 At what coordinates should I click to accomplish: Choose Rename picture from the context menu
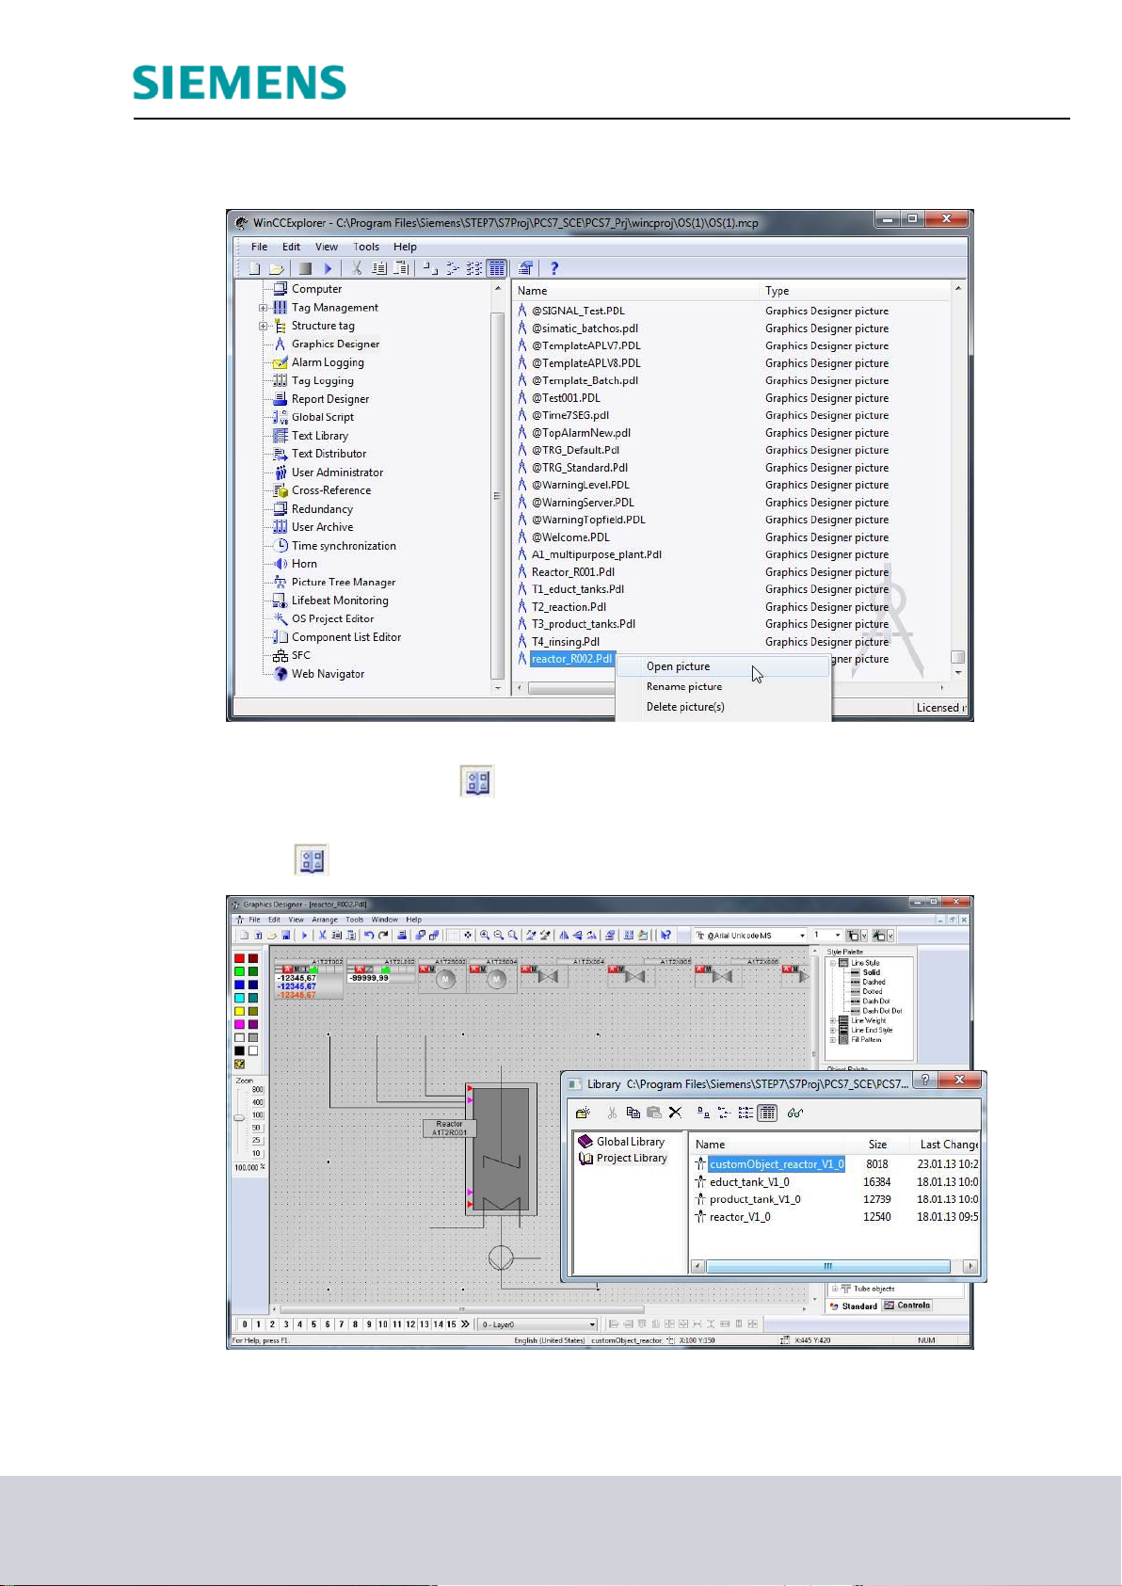click(684, 687)
